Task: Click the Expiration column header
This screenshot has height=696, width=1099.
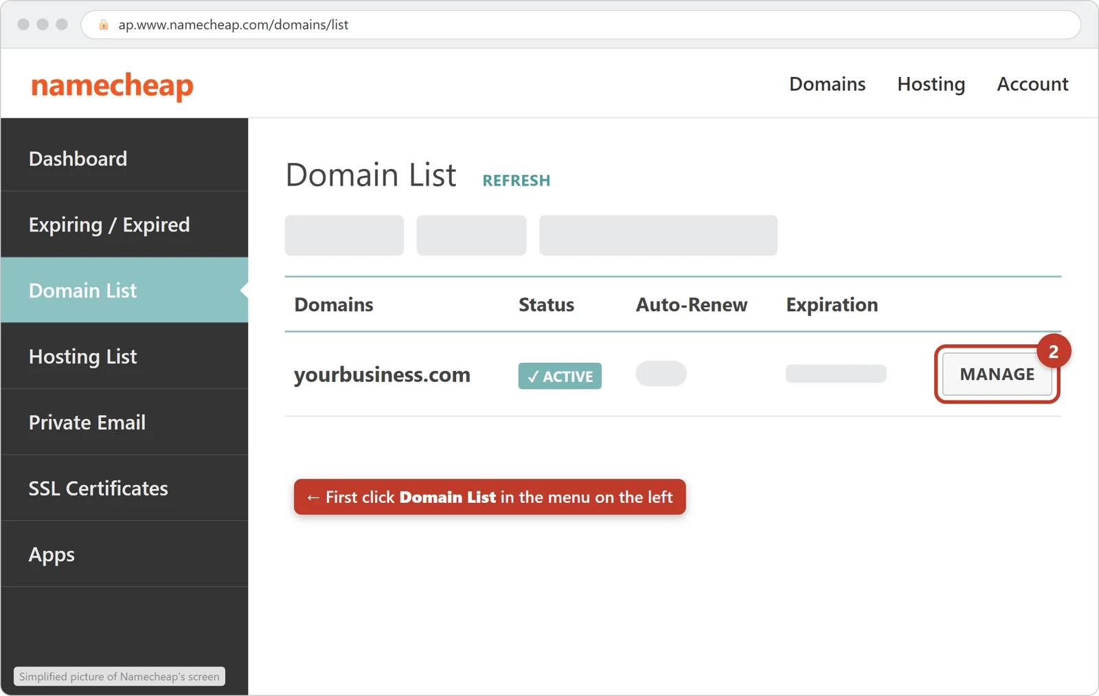Action: (x=832, y=305)
